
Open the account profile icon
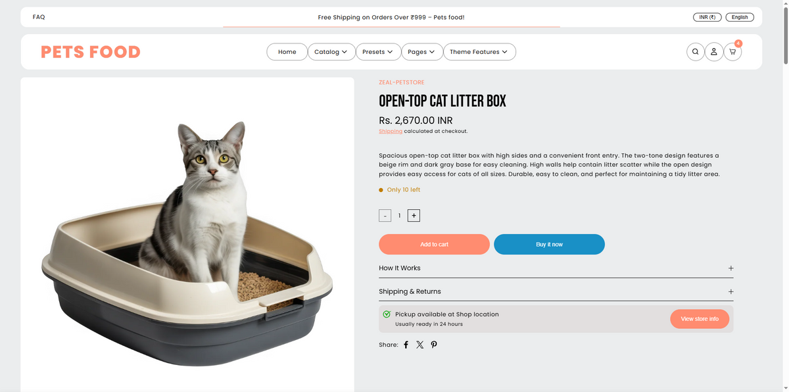714,52
